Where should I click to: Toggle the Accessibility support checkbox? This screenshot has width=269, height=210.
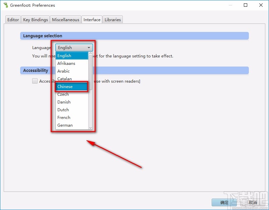pyautogui.click(x=35, y=81)
